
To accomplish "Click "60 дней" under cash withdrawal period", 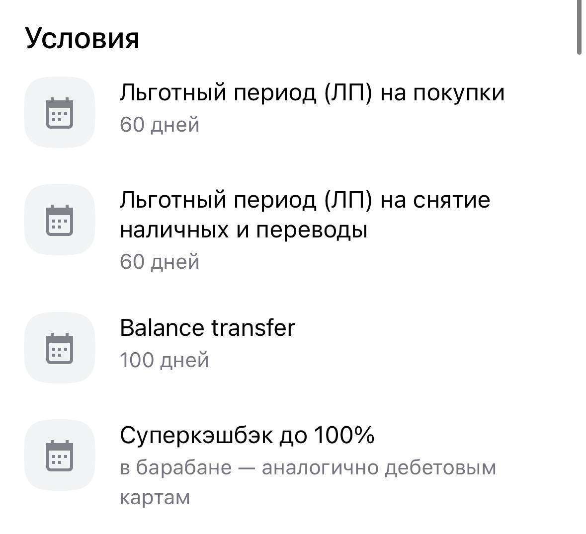I will (x=160, y=261).
